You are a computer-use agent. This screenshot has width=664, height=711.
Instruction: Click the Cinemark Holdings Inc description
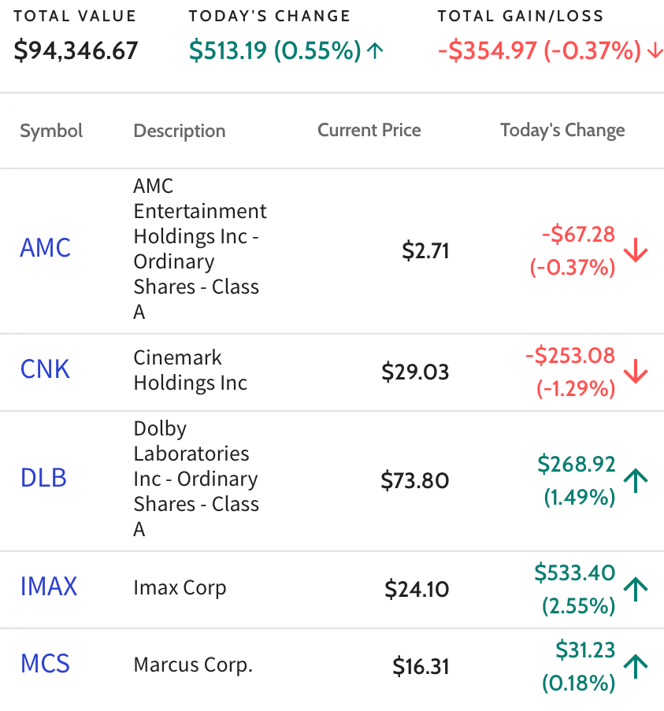pos(191,371)
